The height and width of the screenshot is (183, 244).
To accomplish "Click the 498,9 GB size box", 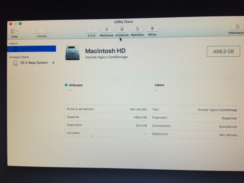I will 223,51.
